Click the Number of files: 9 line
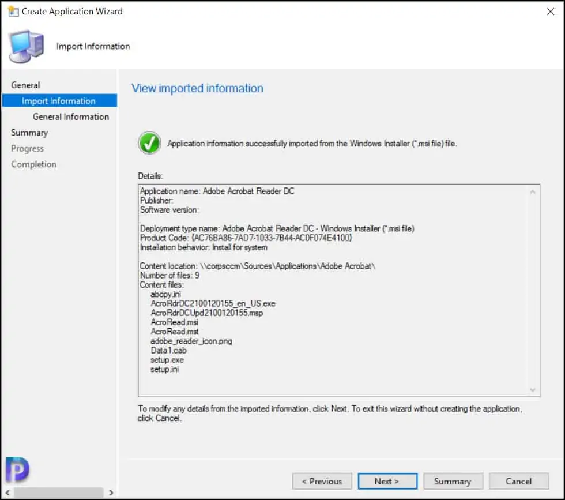 point(169,276)
